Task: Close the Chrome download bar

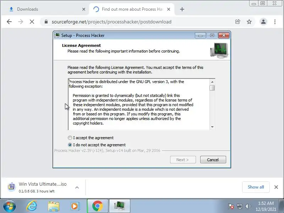Action: pos(276,187)
